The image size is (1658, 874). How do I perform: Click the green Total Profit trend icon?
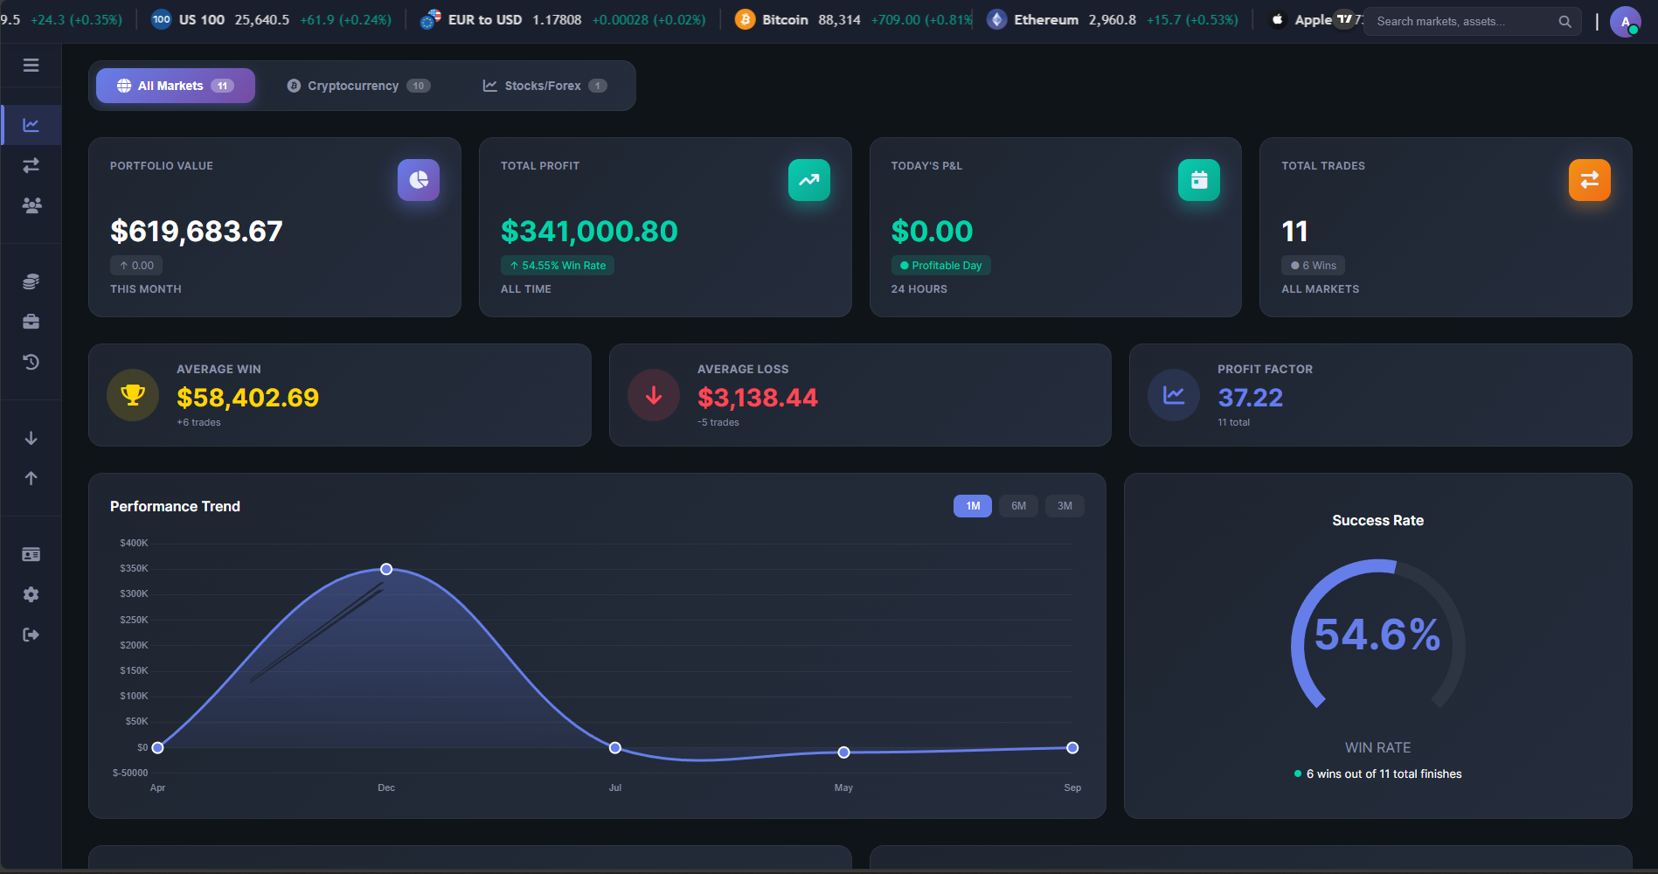click(x=808, y=180)
